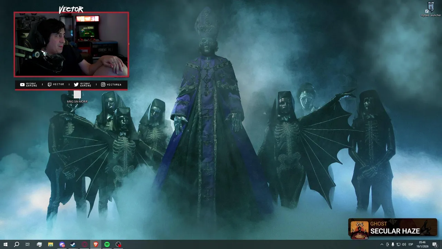Switch to the Brave browser taskbar icon

(x=96, y=245)
